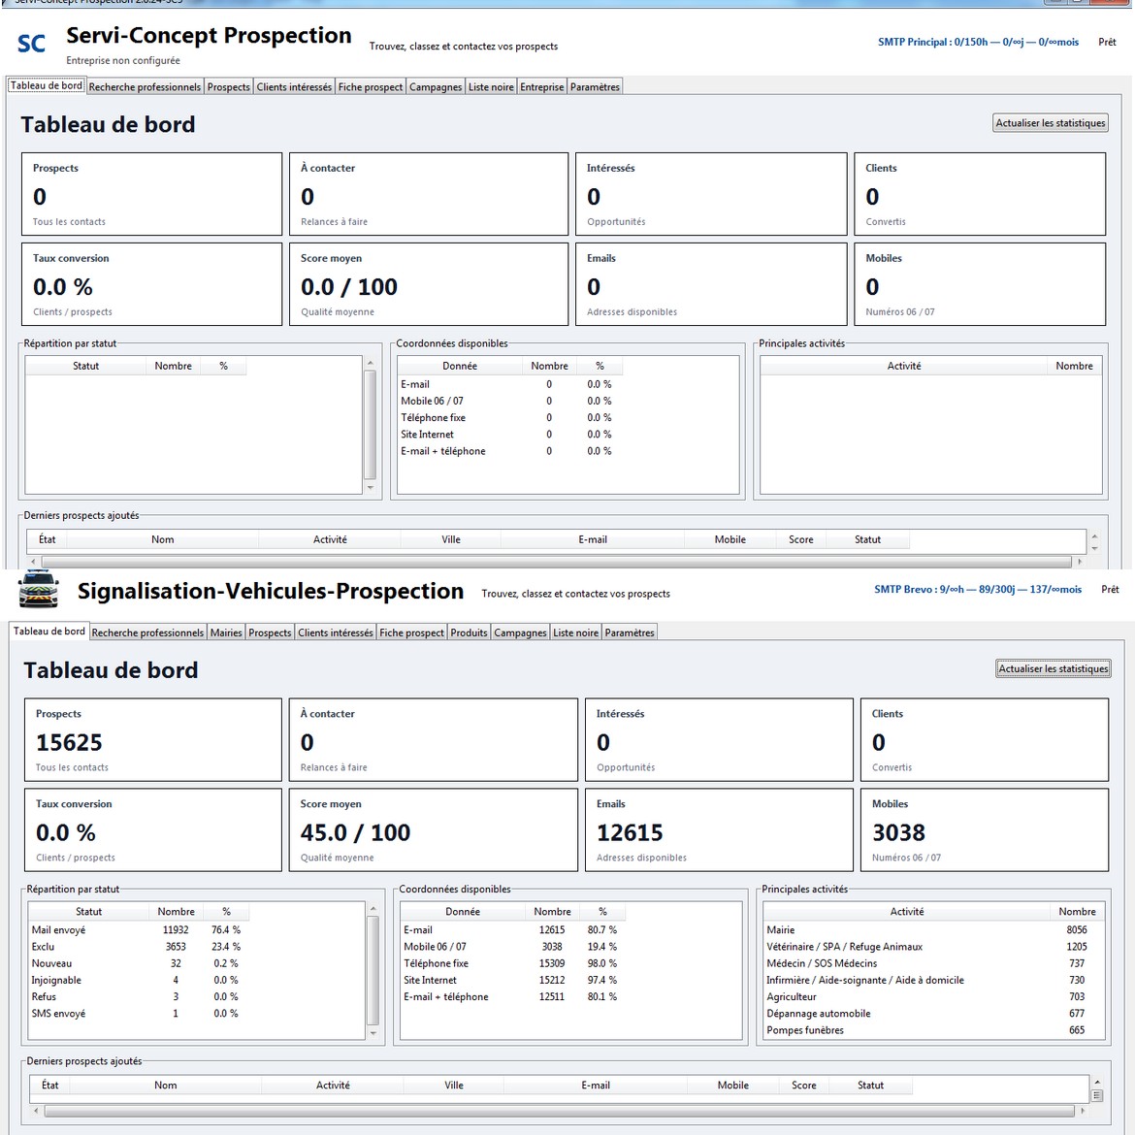Screen dimensions: 1135x1135
Task: Click the SC logo in Servi-Concept Prospection window
Action: tap(31, 44)
